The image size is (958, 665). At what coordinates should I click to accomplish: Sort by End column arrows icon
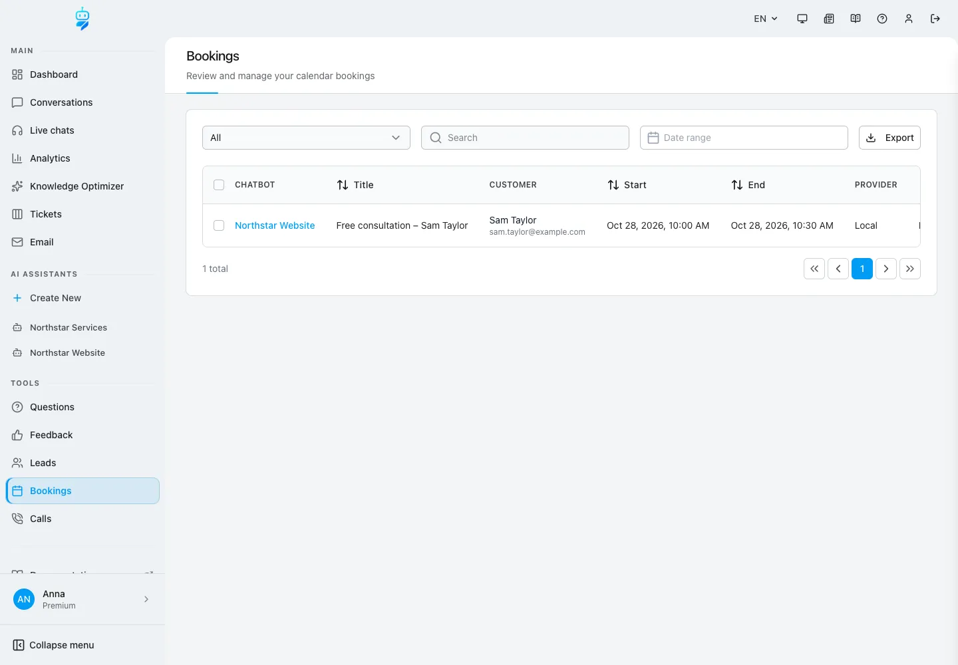[x=737, y=185]
